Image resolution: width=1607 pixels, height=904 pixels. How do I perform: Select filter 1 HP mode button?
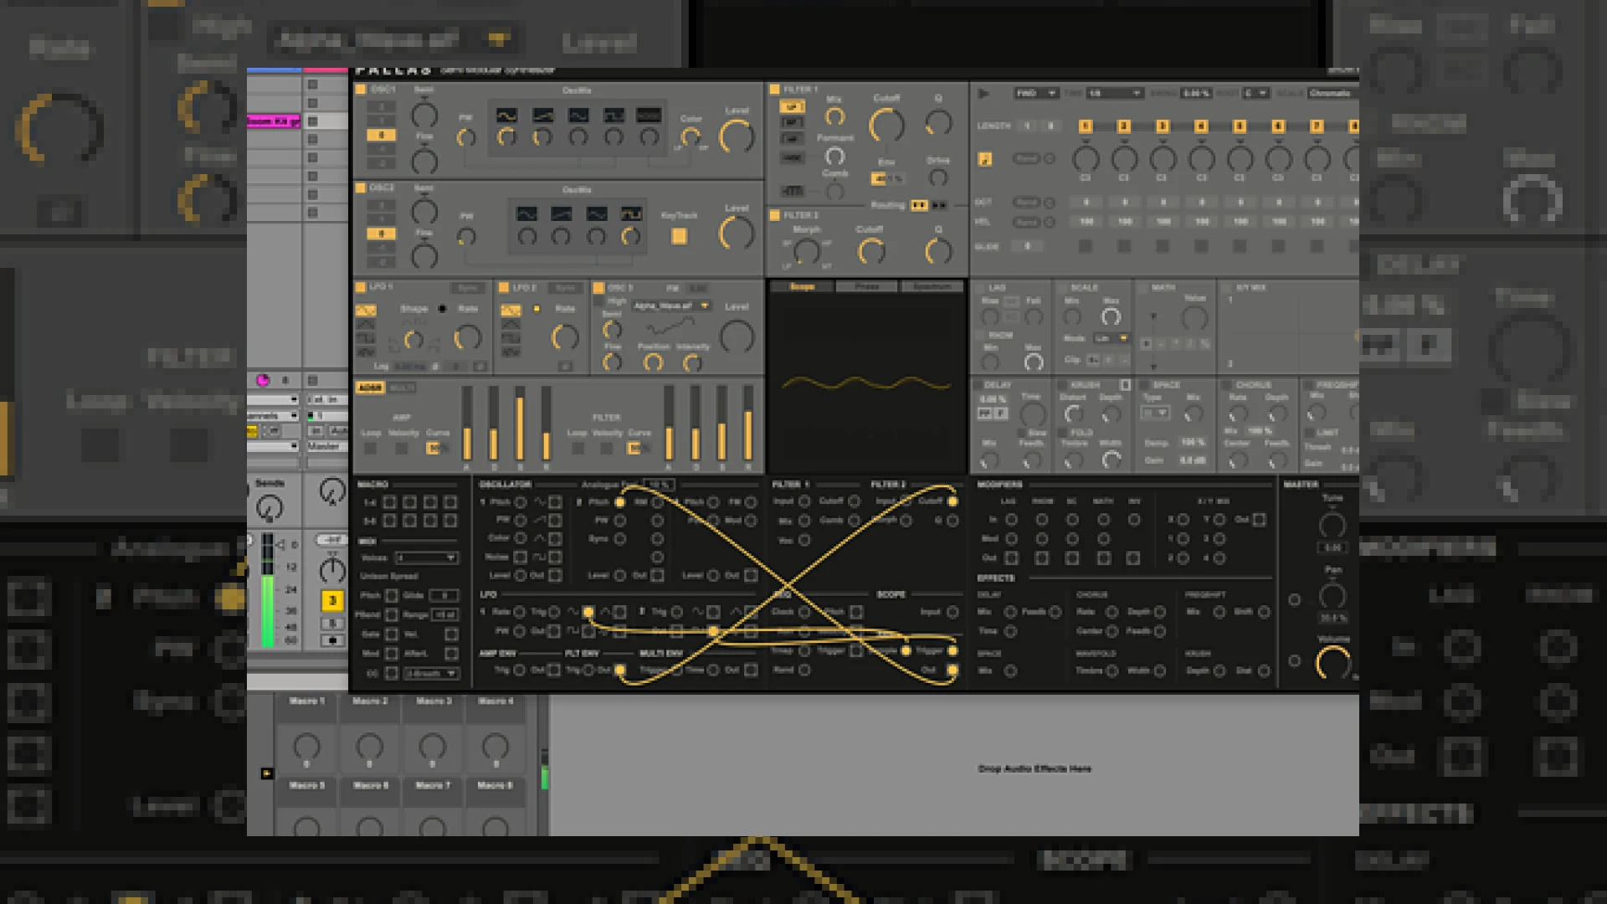(791, 138)
